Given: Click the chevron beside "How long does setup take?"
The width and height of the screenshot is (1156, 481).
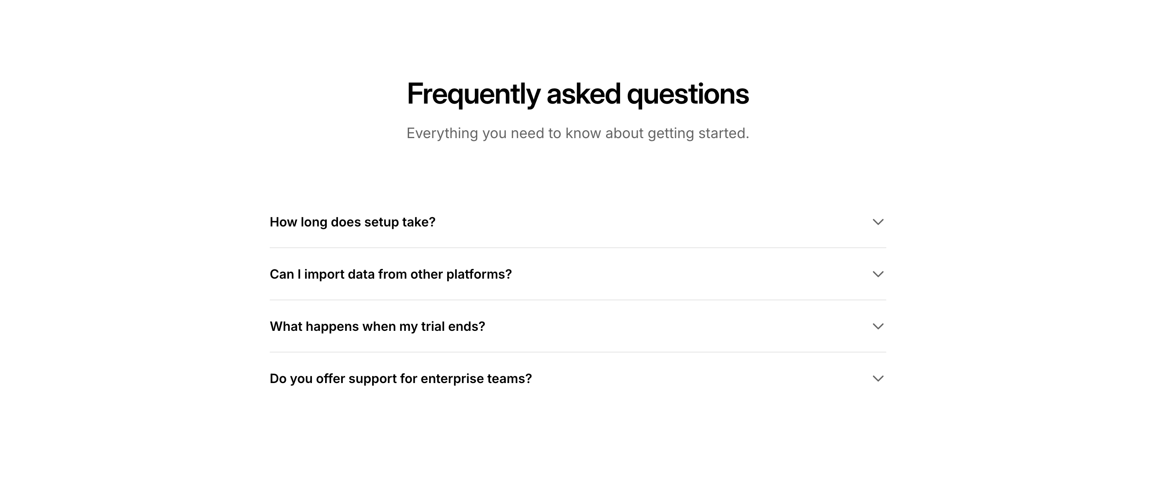Looking at the screenshot, I should [878, 222].
